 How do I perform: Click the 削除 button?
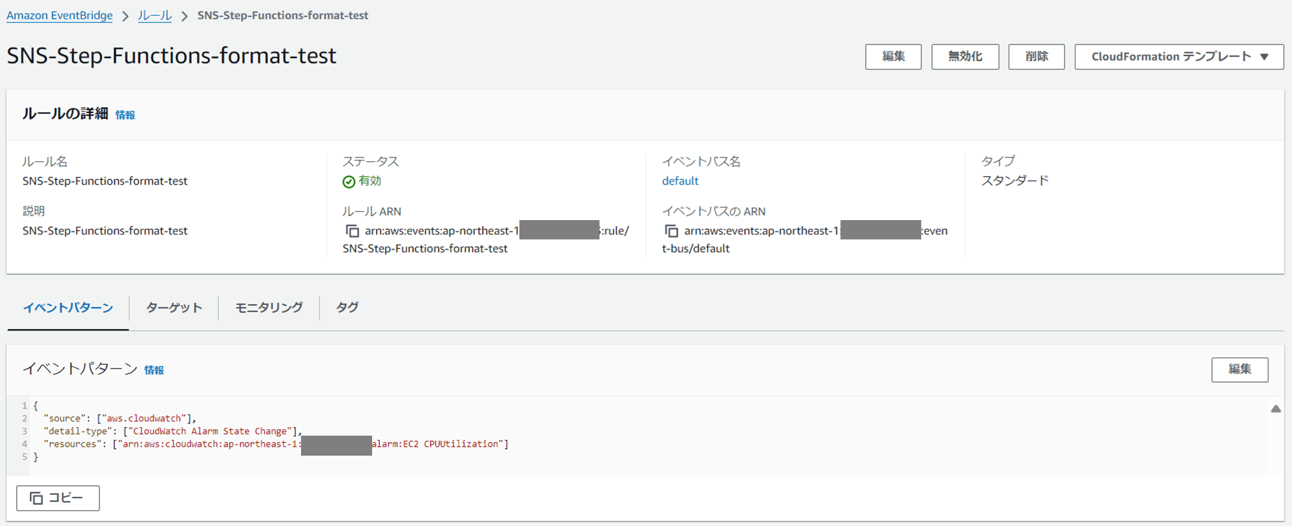click(x=1036, y=57)
